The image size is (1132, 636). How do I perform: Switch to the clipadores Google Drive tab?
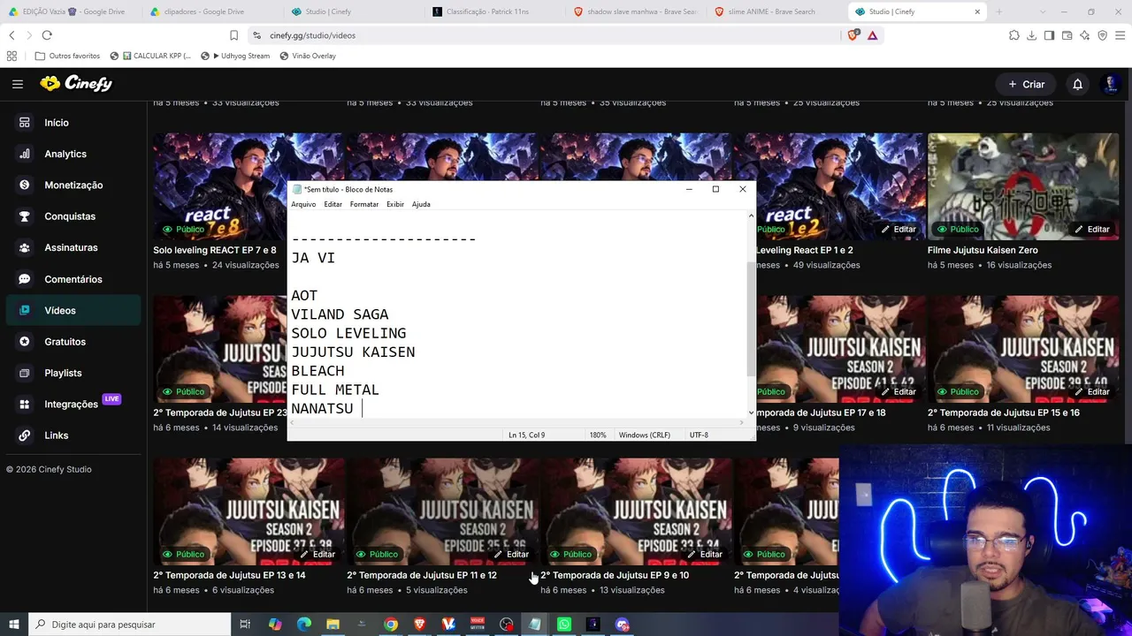click(212, 11)
